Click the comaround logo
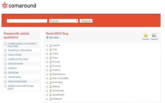This screenshot has width=165, height=103. (19, 5)
